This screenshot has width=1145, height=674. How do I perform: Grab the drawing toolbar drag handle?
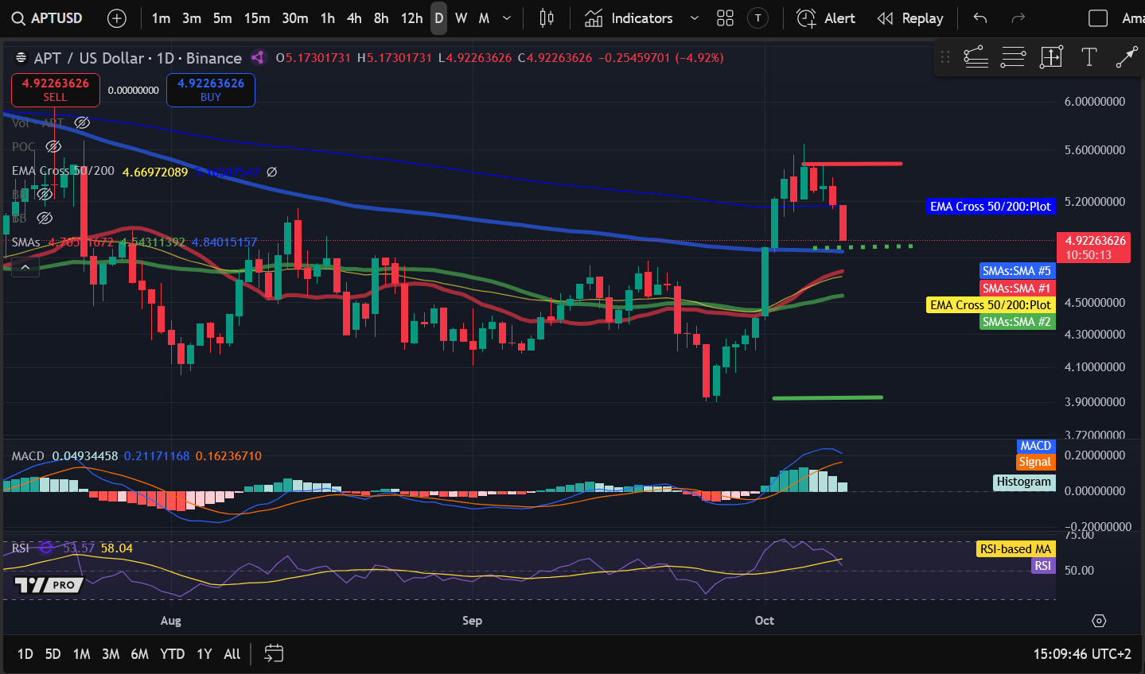pyautogui.click(x=945, y=57)
